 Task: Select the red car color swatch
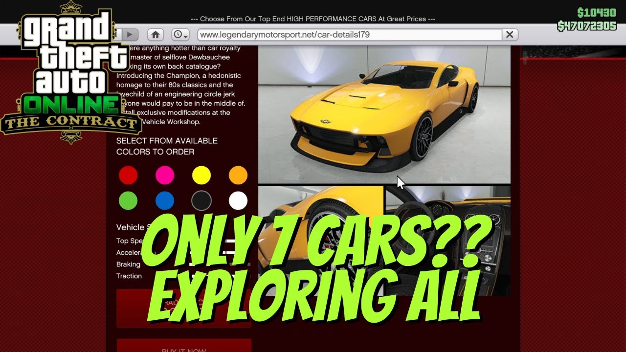128,175
